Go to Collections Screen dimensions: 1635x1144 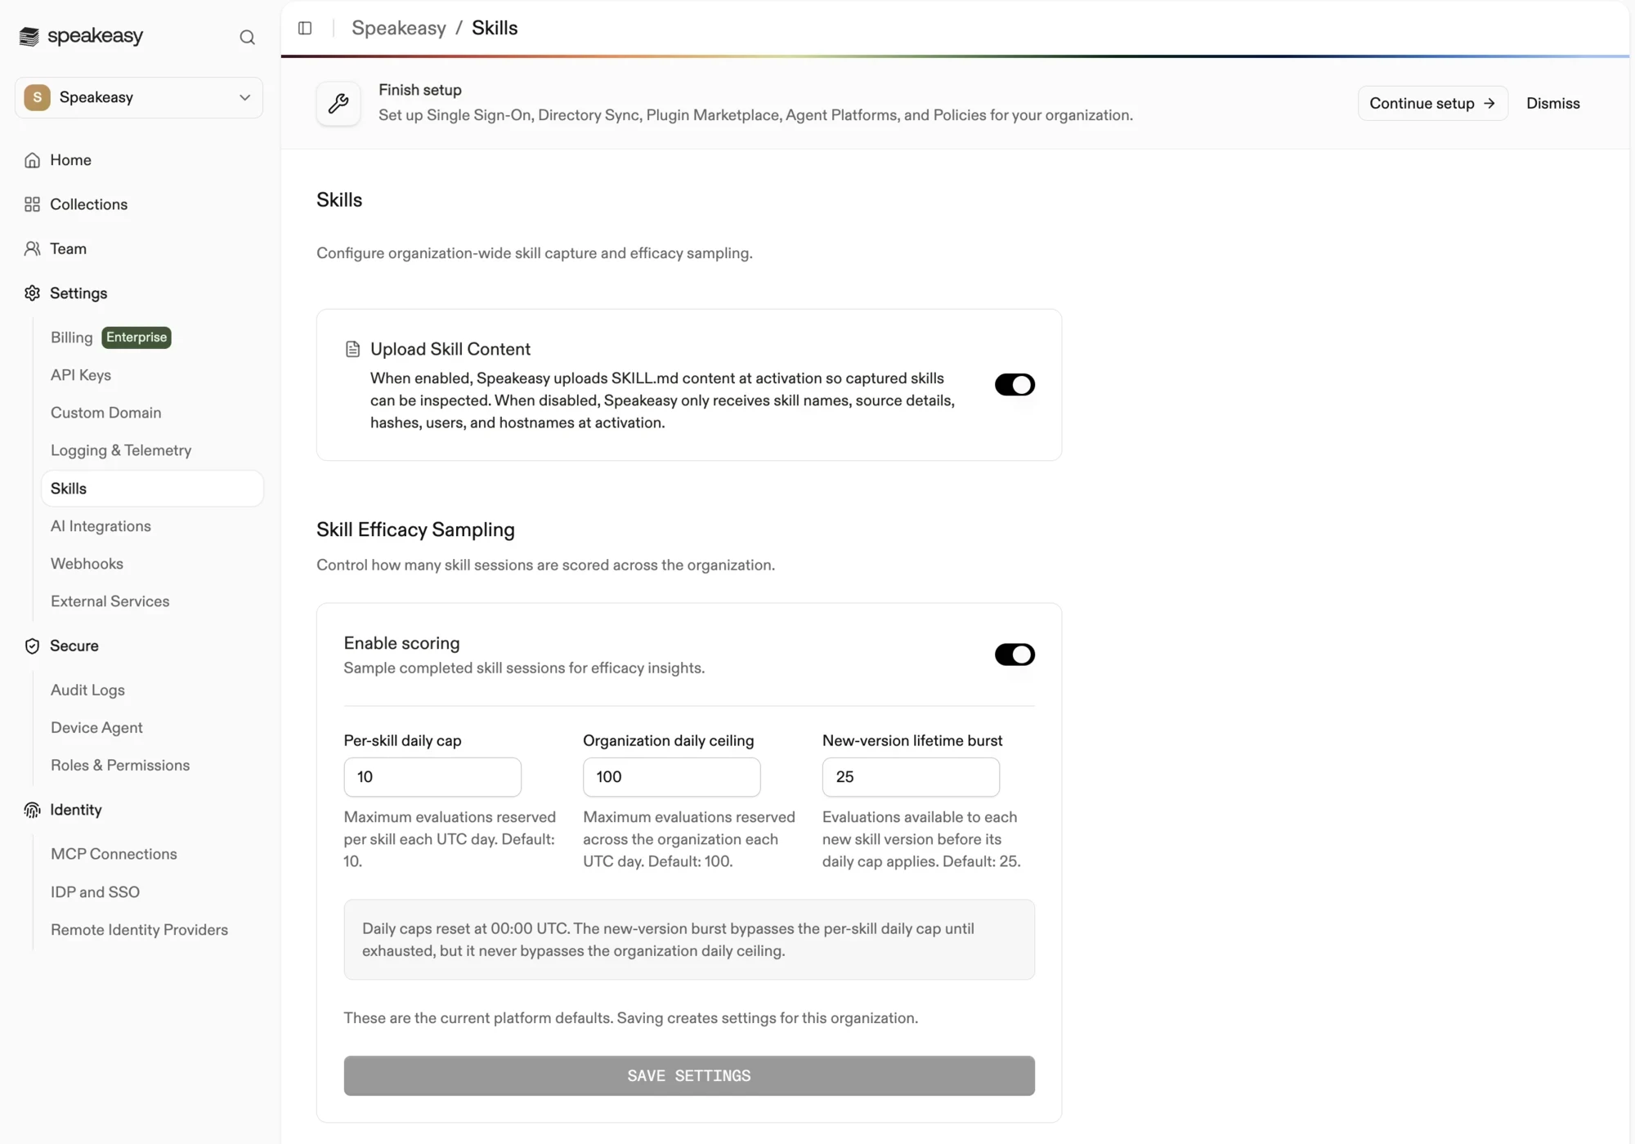88,204
